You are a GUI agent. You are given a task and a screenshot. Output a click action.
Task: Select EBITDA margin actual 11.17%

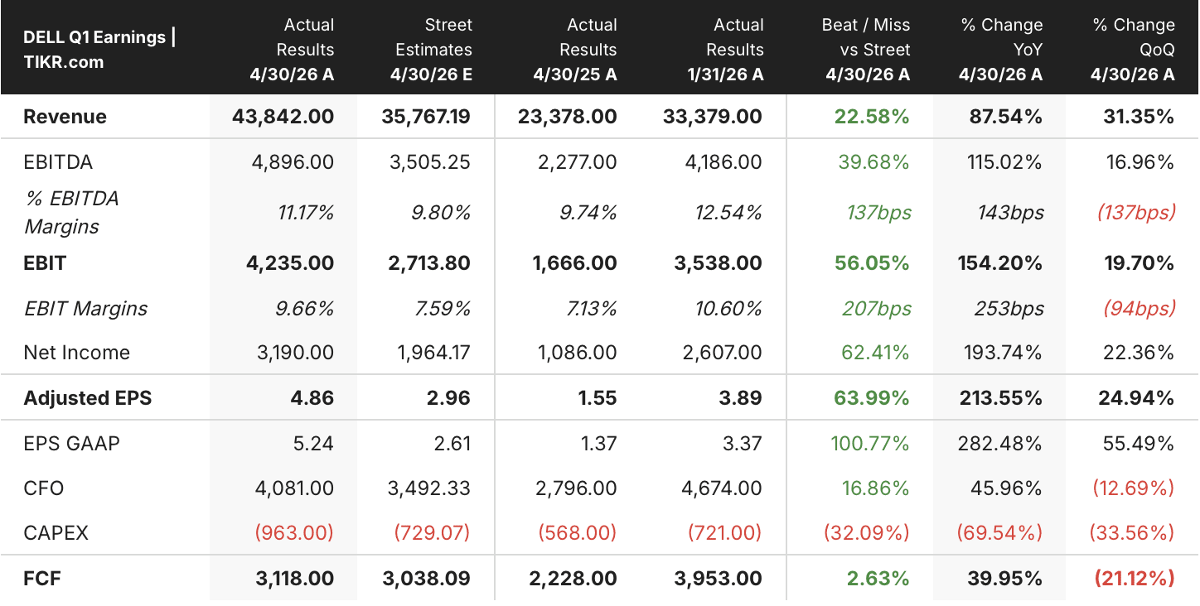click(306, 213)
